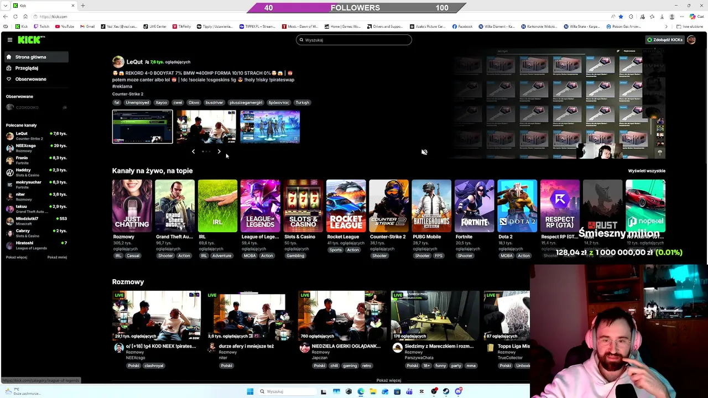Open the Fortnite category card
The width and height of the screenshot is (708, 398).
(475, 206)
